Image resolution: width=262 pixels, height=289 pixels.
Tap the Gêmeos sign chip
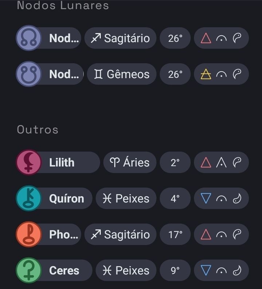122,74
